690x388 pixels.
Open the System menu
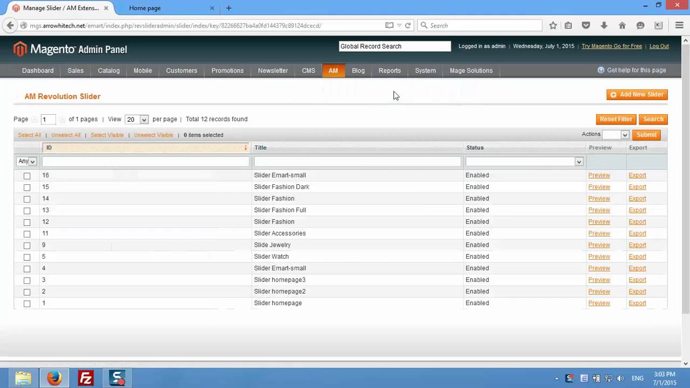click(x=425, y=71)
